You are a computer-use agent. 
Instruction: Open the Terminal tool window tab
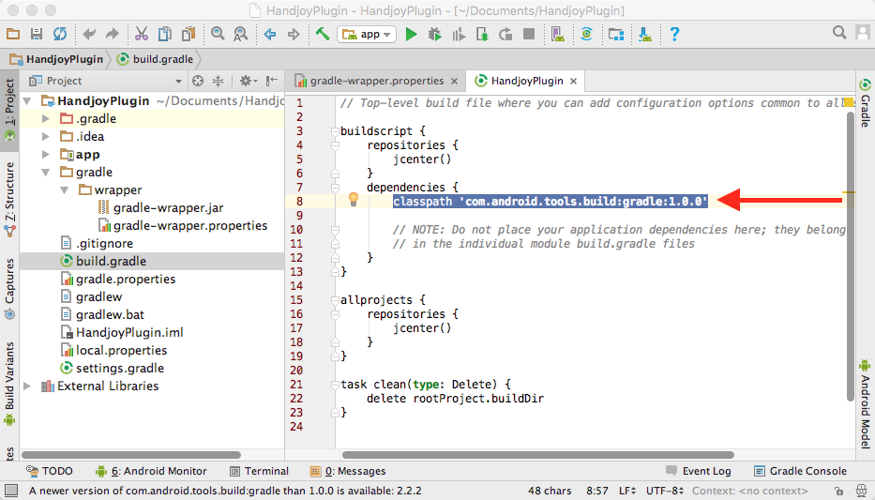pyautogui.click(x=259, y=471)
